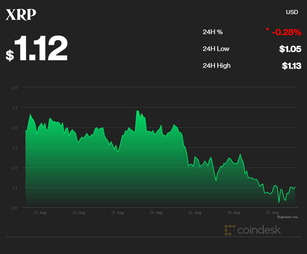Select the 24H Low label
The height and width of the screenshot is (254, 307).
tap(216, 49)
